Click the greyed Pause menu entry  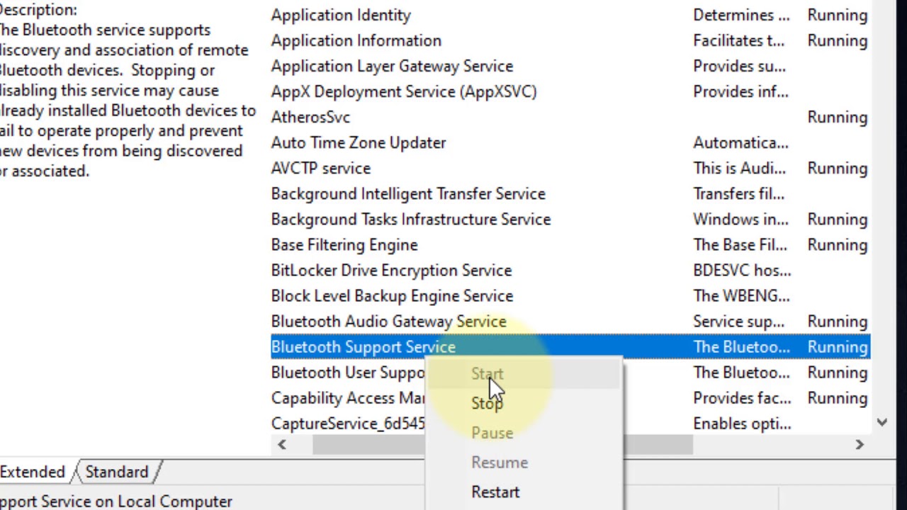coord(492,433)
